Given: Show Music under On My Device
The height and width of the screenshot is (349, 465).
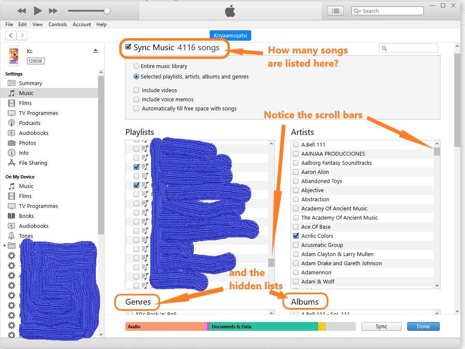Looking at the screenshot, I should click(x=26, y=186).
